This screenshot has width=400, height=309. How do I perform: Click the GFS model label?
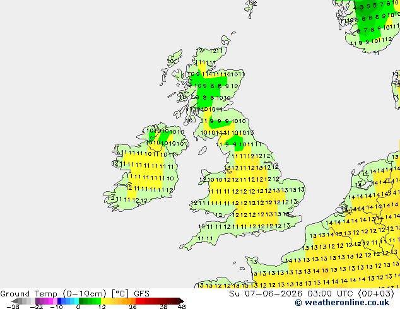click(141, 293)
